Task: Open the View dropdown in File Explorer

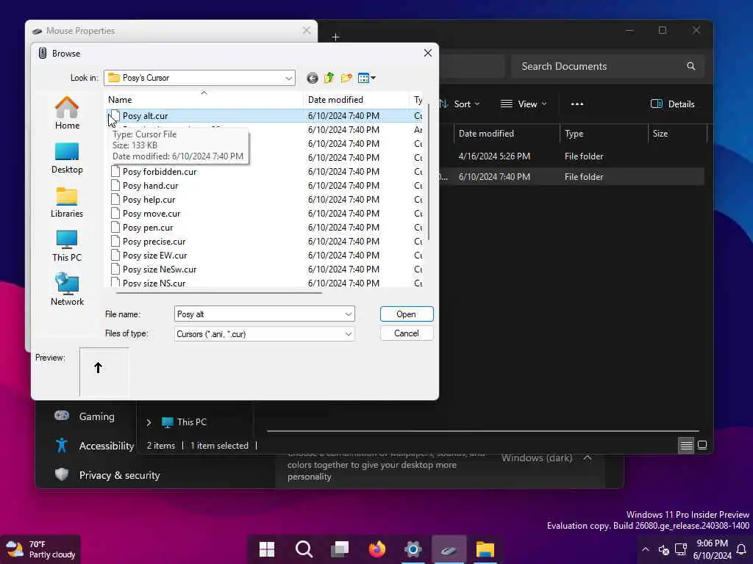Action: click(x=524, y=104)
